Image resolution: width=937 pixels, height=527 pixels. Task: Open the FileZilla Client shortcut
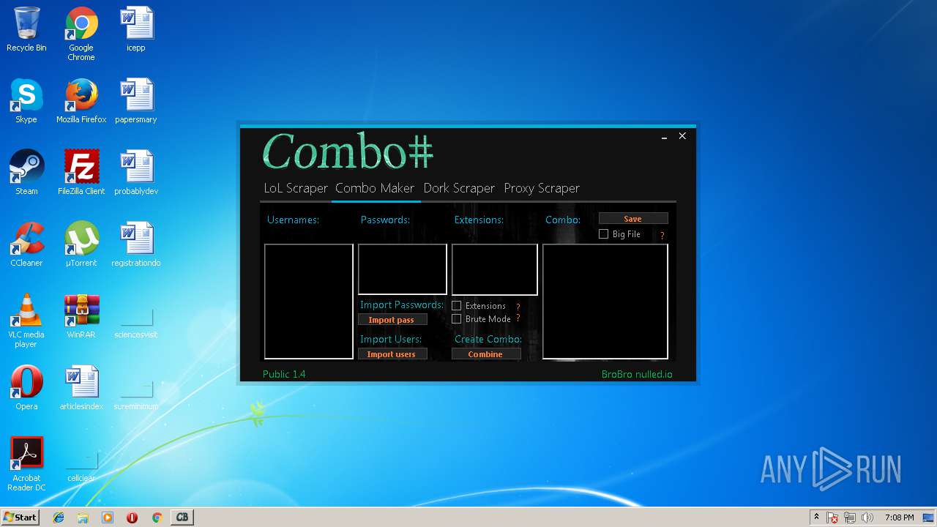click(81, 173)
